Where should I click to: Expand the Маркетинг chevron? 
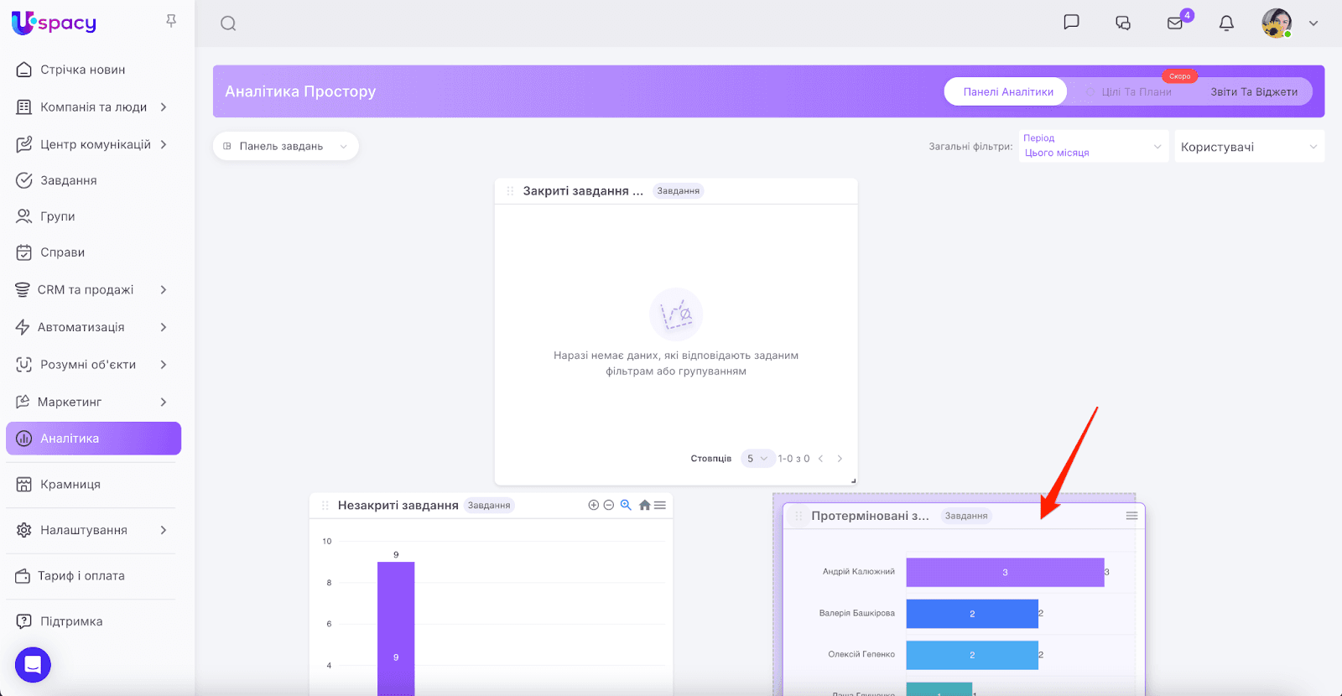(164, 403)
